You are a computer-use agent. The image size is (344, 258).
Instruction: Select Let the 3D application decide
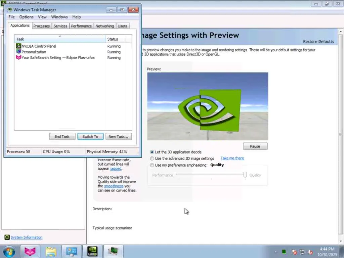(152, 152)
